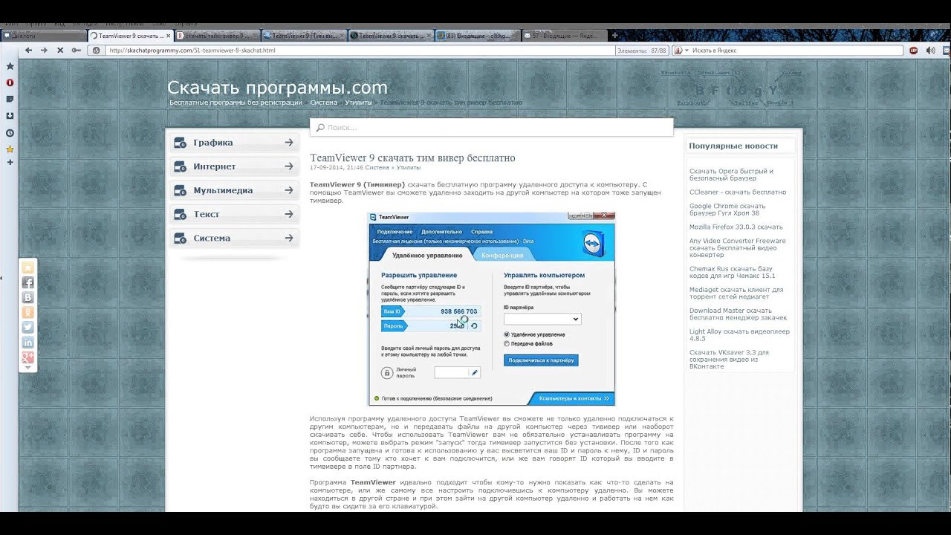Switch to the Yandex search results tab
Screen dimensions: 951x535
coord(216,35)
